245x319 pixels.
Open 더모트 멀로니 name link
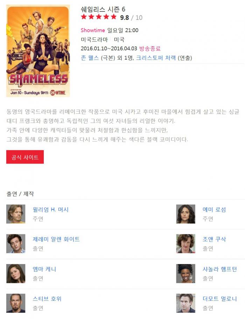coord(219,299)
